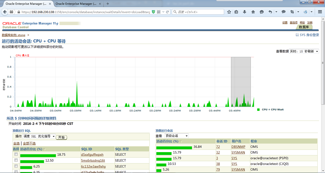Open the refresh interval dropdown (实时: 15 秒刷新)

tap(304, 51)
